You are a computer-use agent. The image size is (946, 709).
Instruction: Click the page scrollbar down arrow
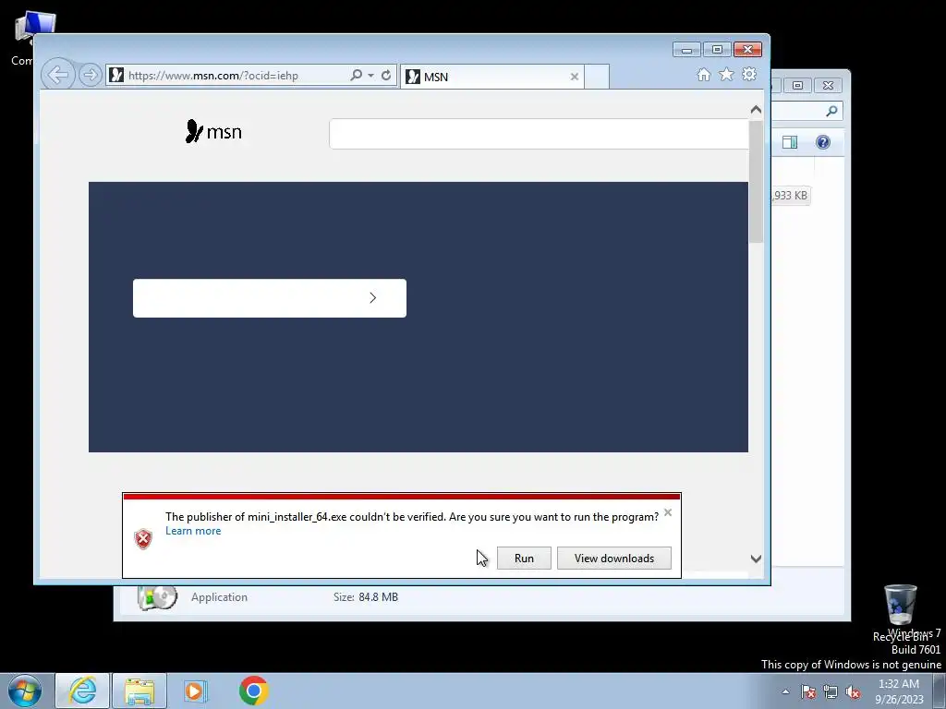[x=756, y=559]
